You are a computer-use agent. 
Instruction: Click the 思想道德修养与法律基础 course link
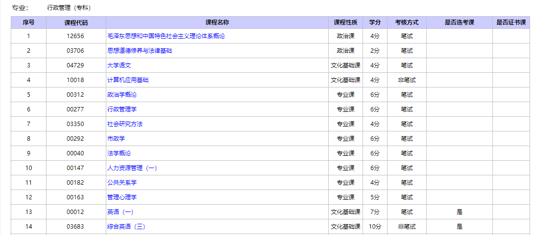click(140, 51)
